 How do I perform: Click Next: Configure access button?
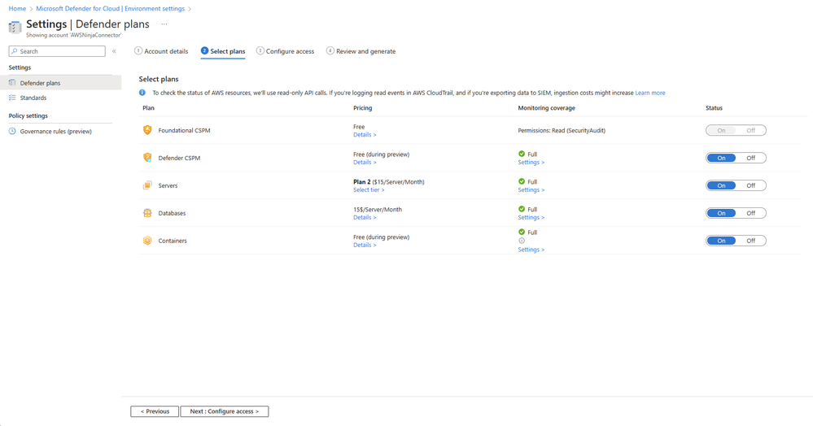pyautogui.click(x=224, y=411)
